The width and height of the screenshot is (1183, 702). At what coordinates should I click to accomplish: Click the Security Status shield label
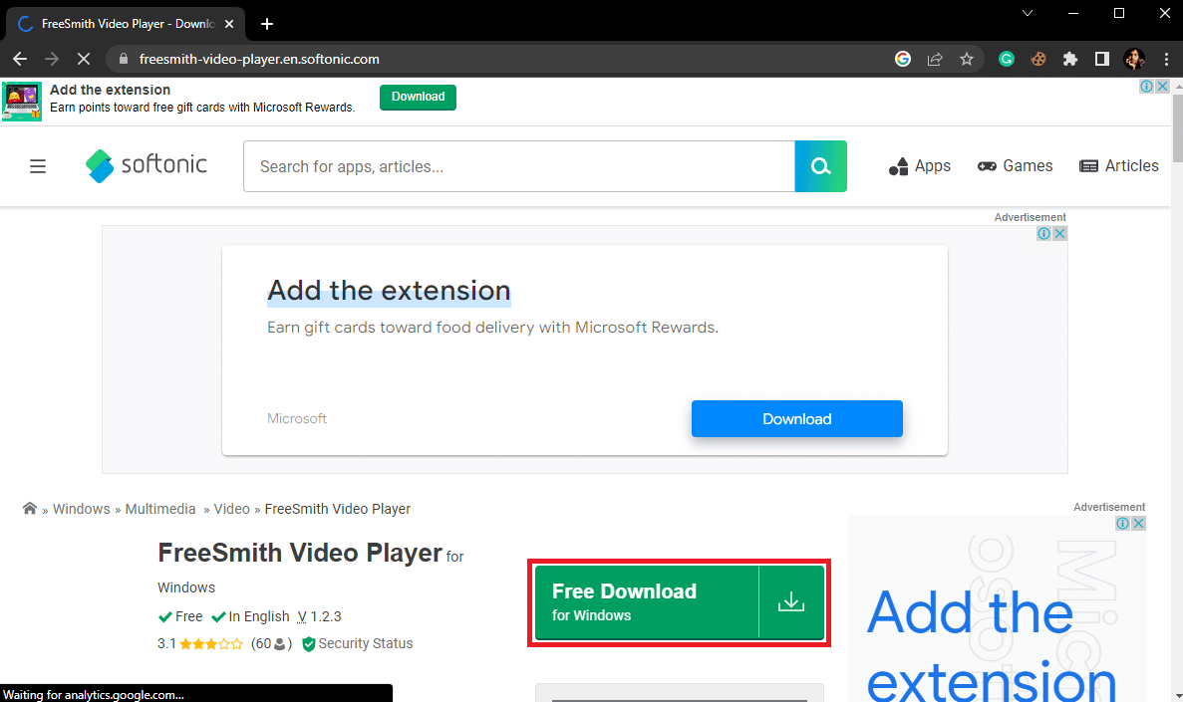click(358, 643)
